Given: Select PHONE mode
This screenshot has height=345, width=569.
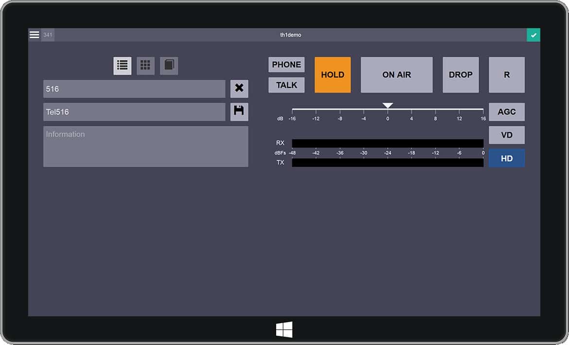Looking at the screenshot, I should click(x=286, y=65).
